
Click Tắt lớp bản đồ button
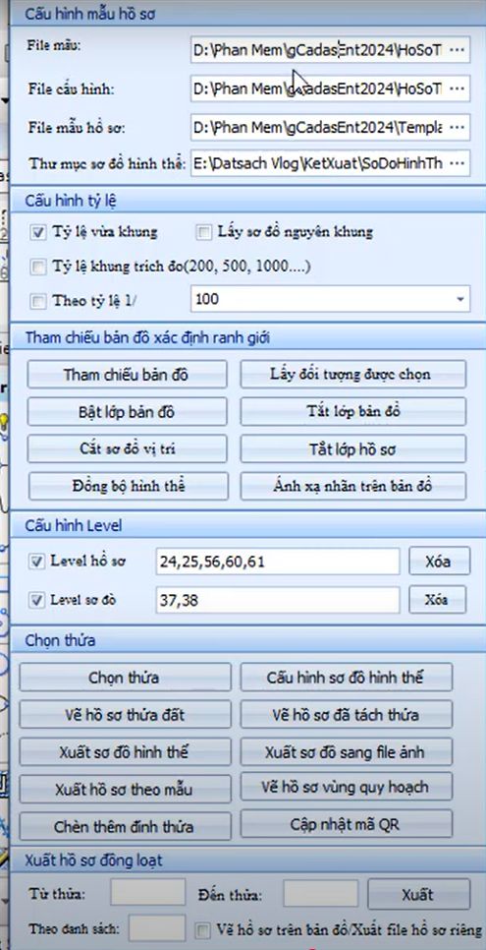(352, 412)
